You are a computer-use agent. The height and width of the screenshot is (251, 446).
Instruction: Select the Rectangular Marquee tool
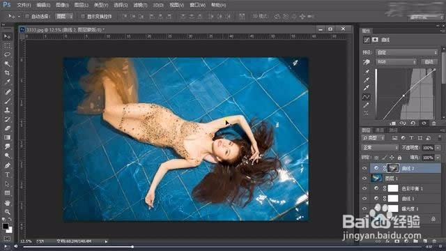[8, 45]
